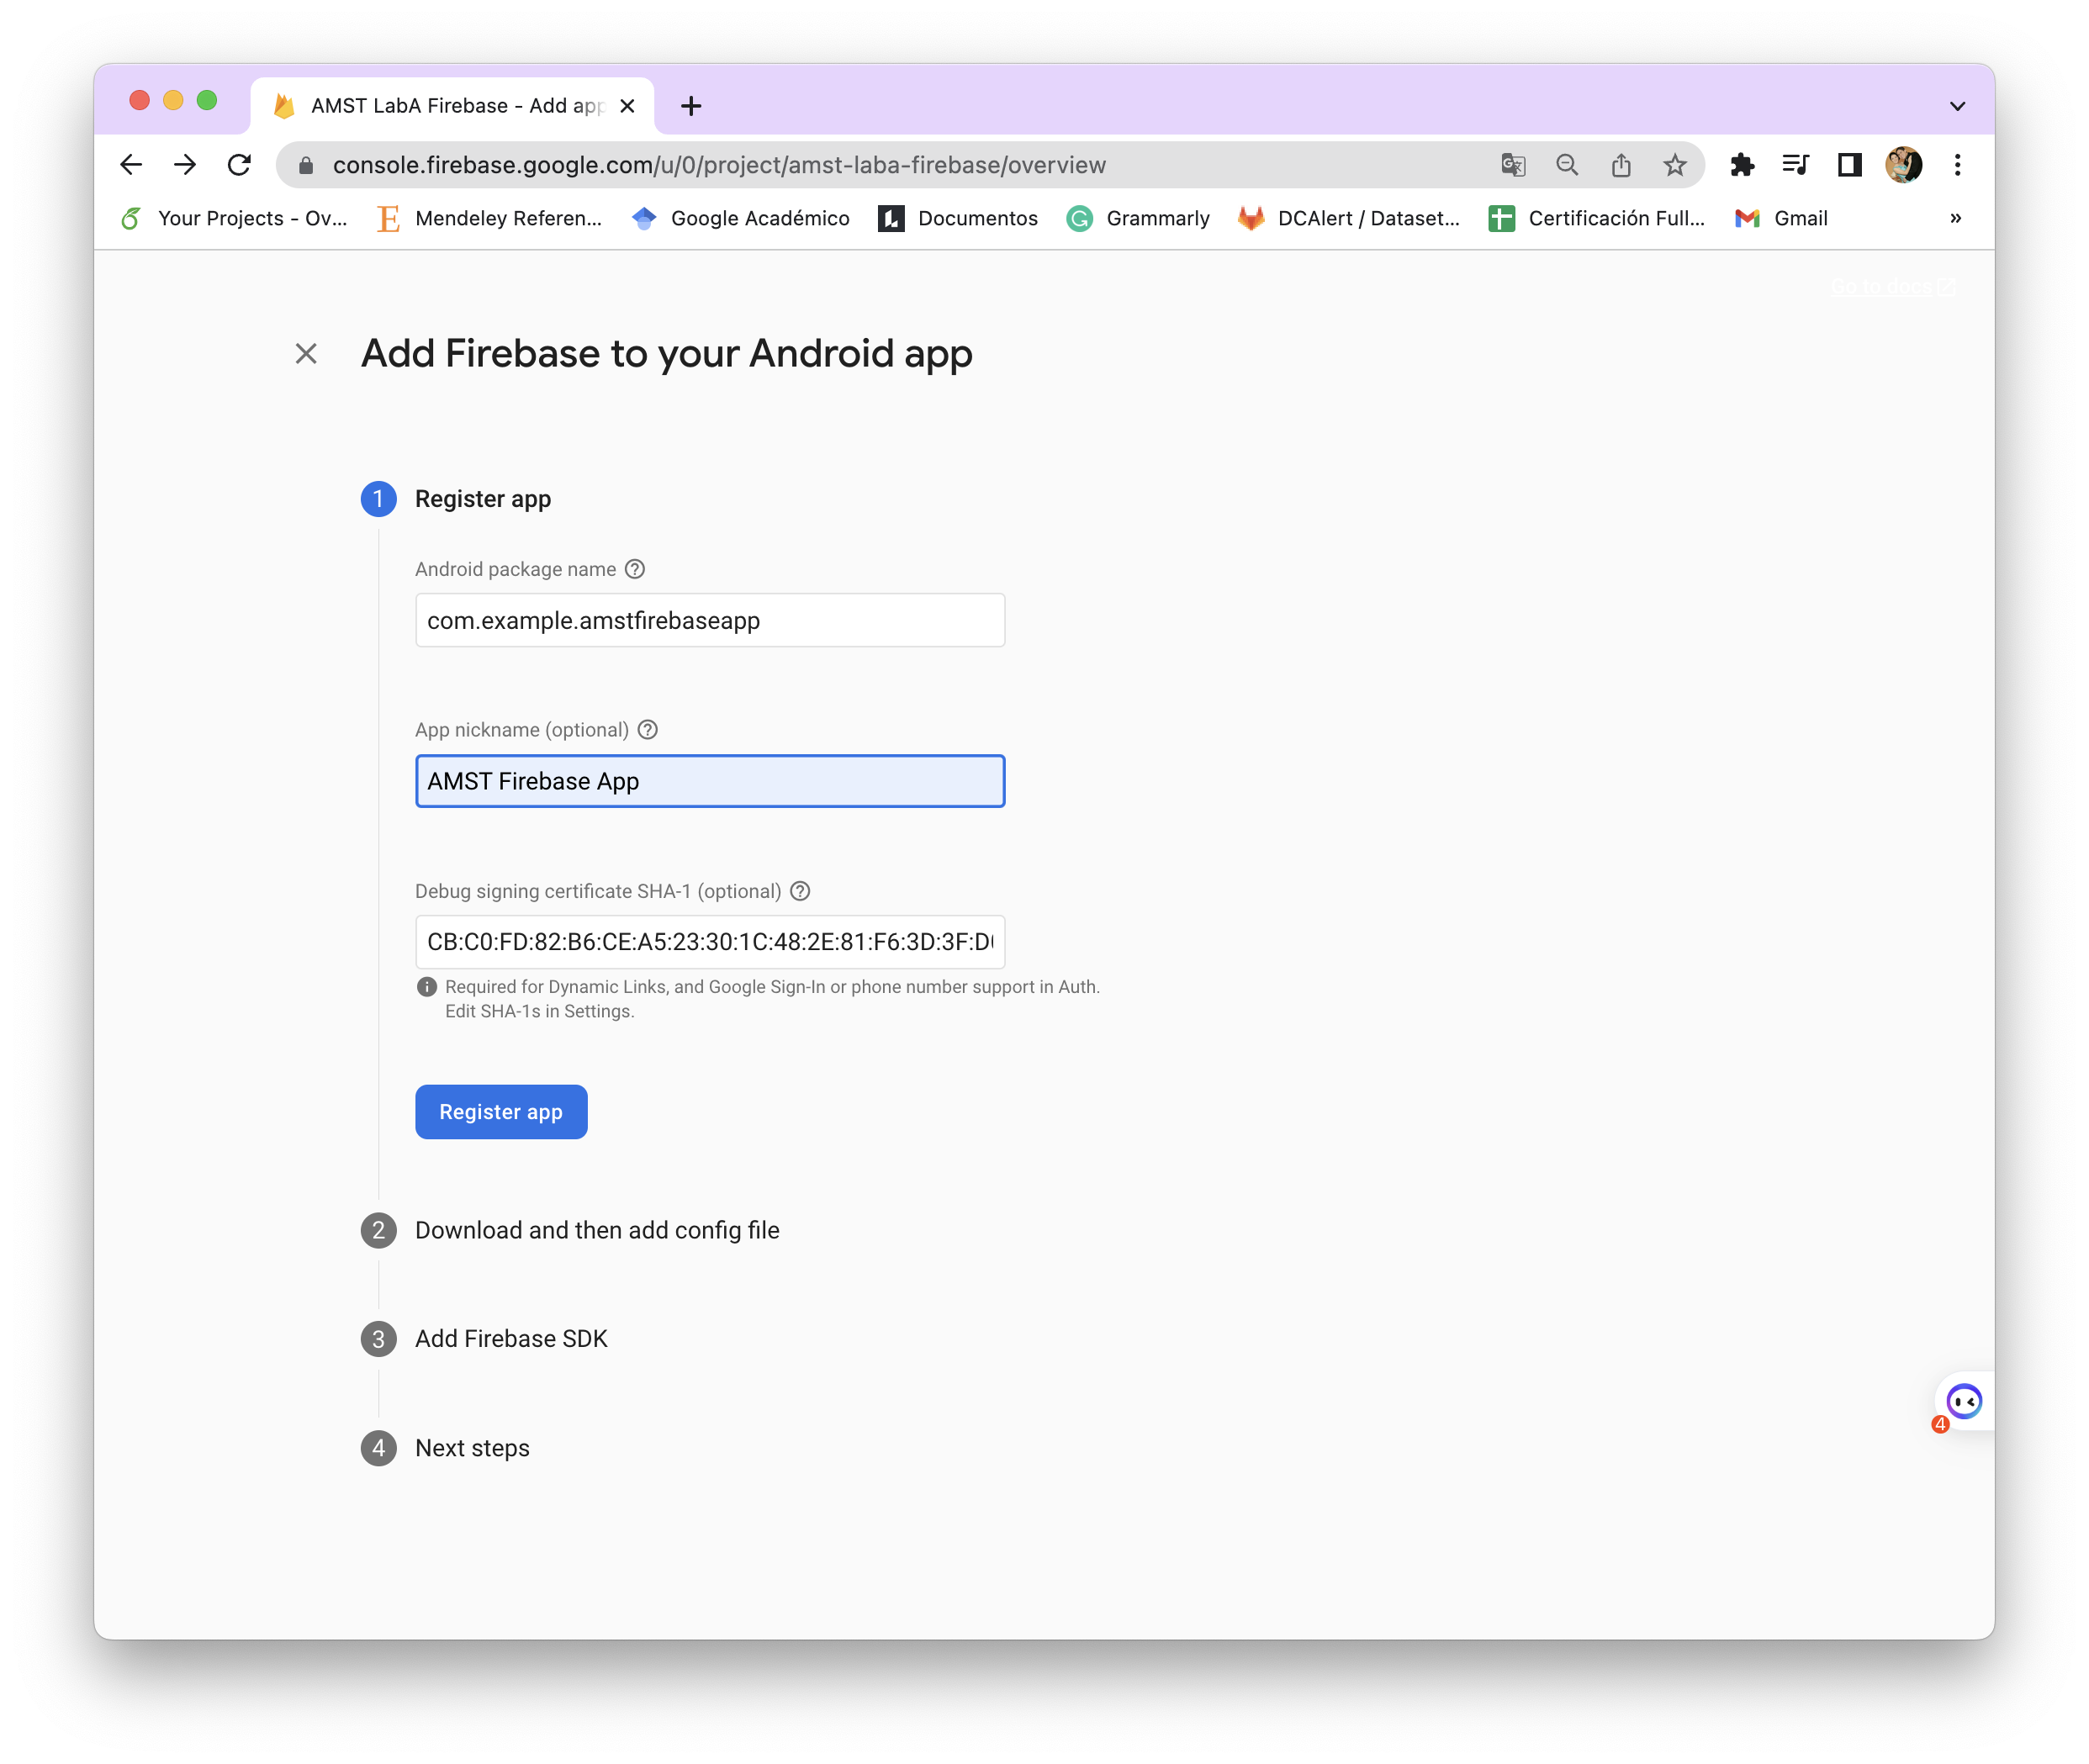The height and width of the screenshot is (1764, 2089).
Task: Select the AMST LabA Firebase tab
Action: 452,106
